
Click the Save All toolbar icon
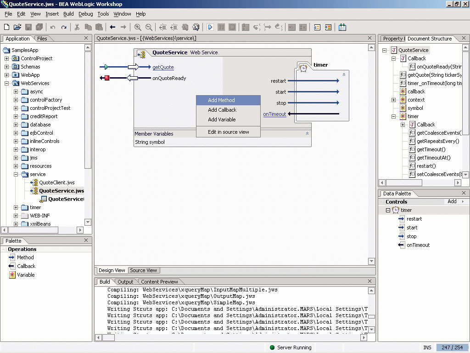pyautogui.click(x=39, y=27)
